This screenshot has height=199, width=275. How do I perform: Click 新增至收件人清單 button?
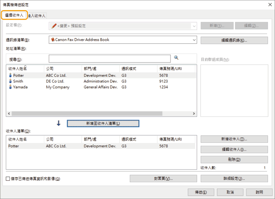click(x=103, y=123)
